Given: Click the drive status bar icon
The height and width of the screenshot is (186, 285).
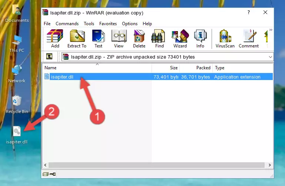Looking at the screenshot, I should pos(46,174).
